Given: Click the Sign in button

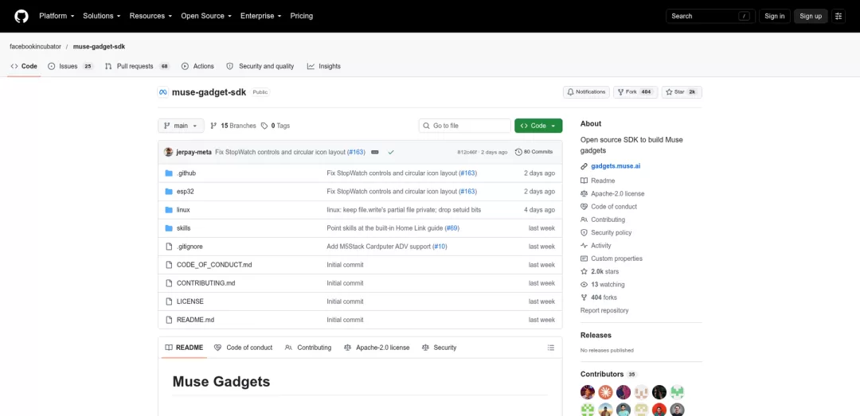Looking at the screenshot, I should (x=775, y=16).
